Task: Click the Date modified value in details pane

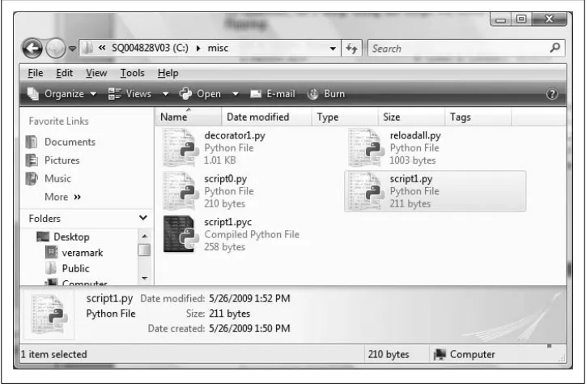Action: [249, 299]
